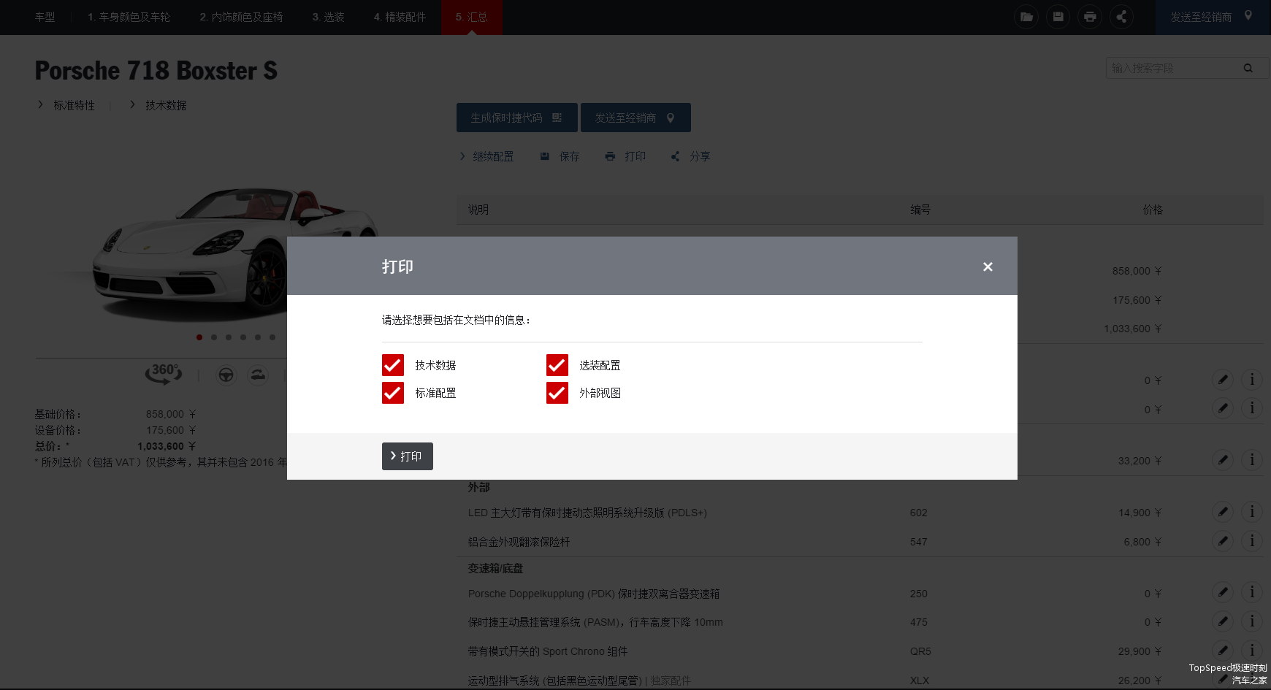Open the 继续配置 link

point(492,156)
